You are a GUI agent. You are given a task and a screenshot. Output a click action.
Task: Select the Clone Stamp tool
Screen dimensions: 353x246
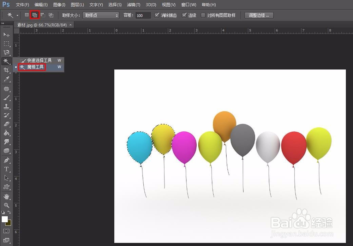click(x=6, y=106)
